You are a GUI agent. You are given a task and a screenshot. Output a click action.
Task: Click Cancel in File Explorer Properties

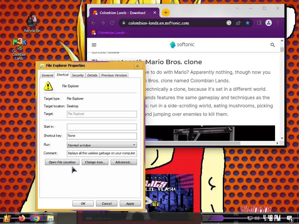[107, 203]
